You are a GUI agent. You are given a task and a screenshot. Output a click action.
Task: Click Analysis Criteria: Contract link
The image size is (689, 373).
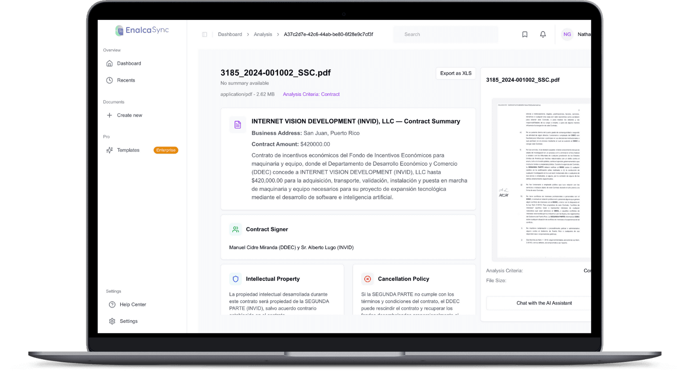311,95
